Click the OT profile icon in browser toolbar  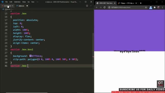coord(159,7)
